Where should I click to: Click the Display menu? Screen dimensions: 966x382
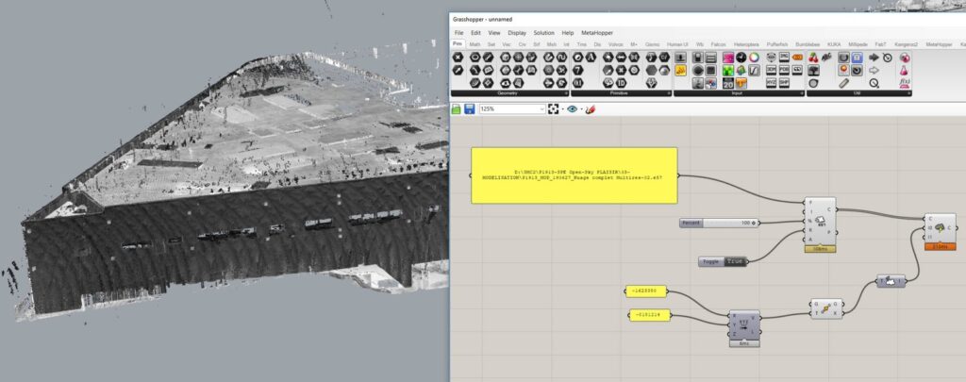point(517,32)
